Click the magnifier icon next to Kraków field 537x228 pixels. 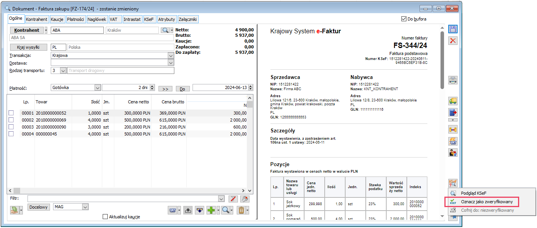pos(165,30)
